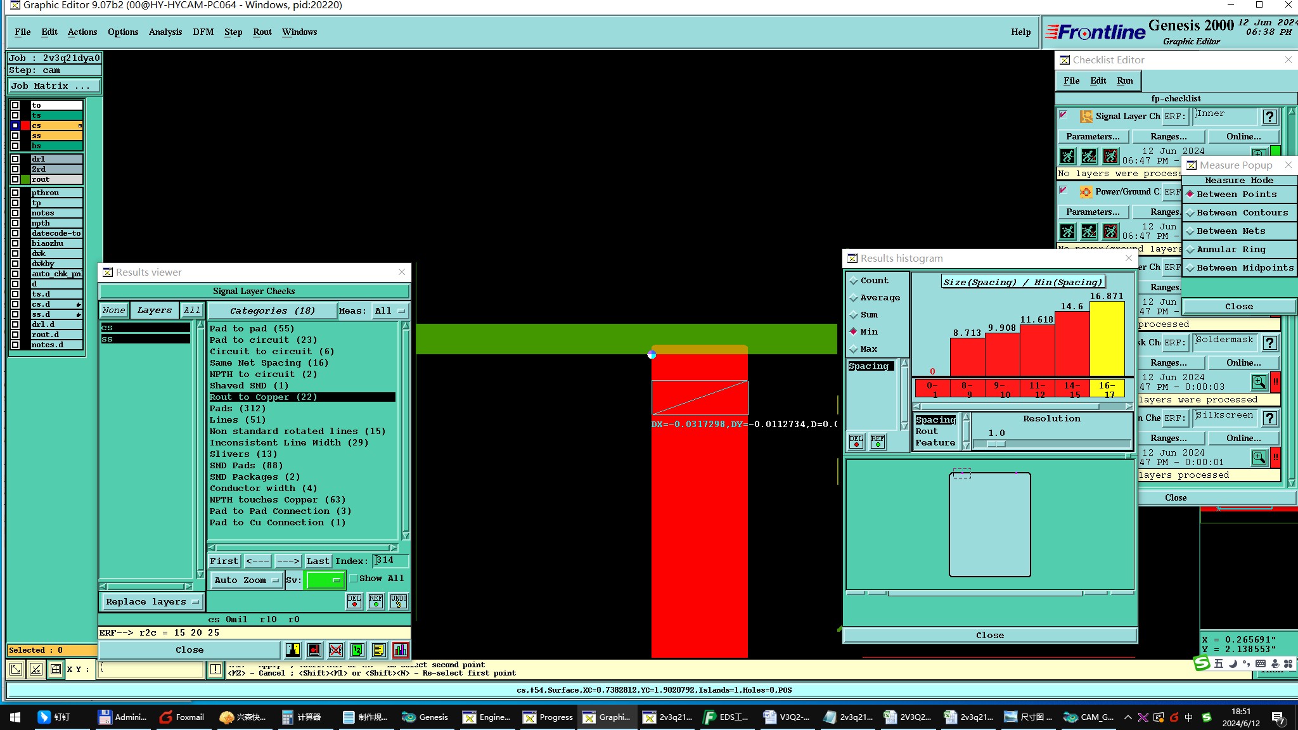Open the results histogram chart icon
Screen dimensions: 1298x730
tap(401, 650)
